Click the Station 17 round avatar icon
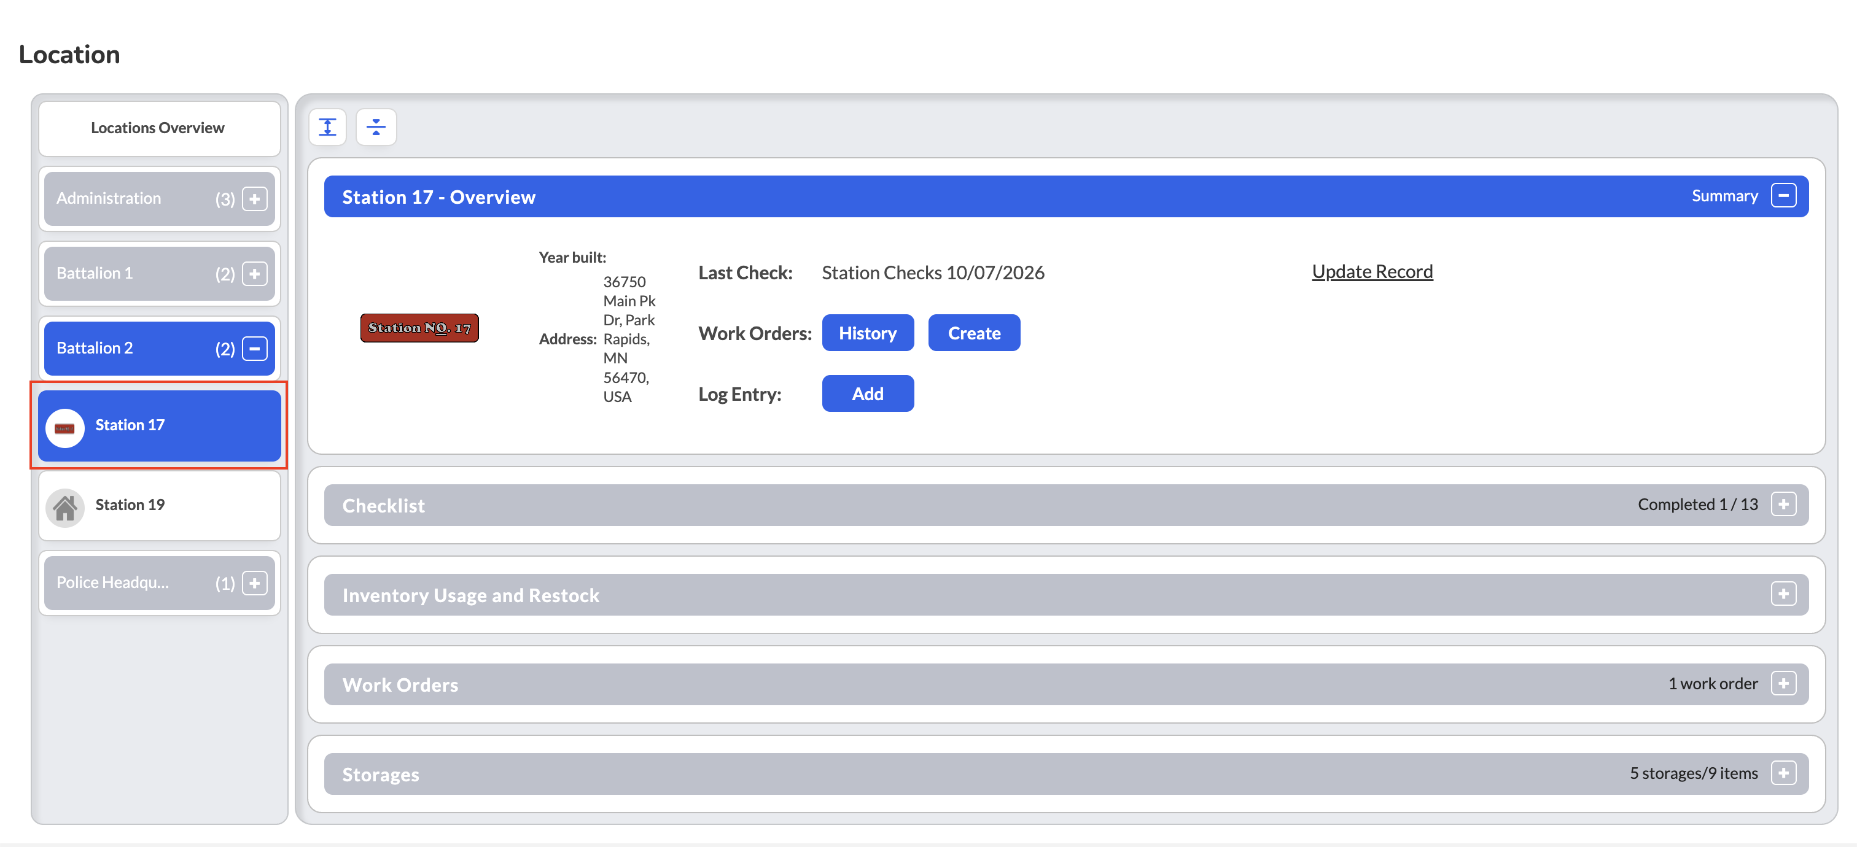The height and width of the screenshot is (847, 1857). [x=65, y=428]
